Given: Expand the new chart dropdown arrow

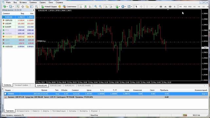Looking at the screenshot, I should pos(7,7).
